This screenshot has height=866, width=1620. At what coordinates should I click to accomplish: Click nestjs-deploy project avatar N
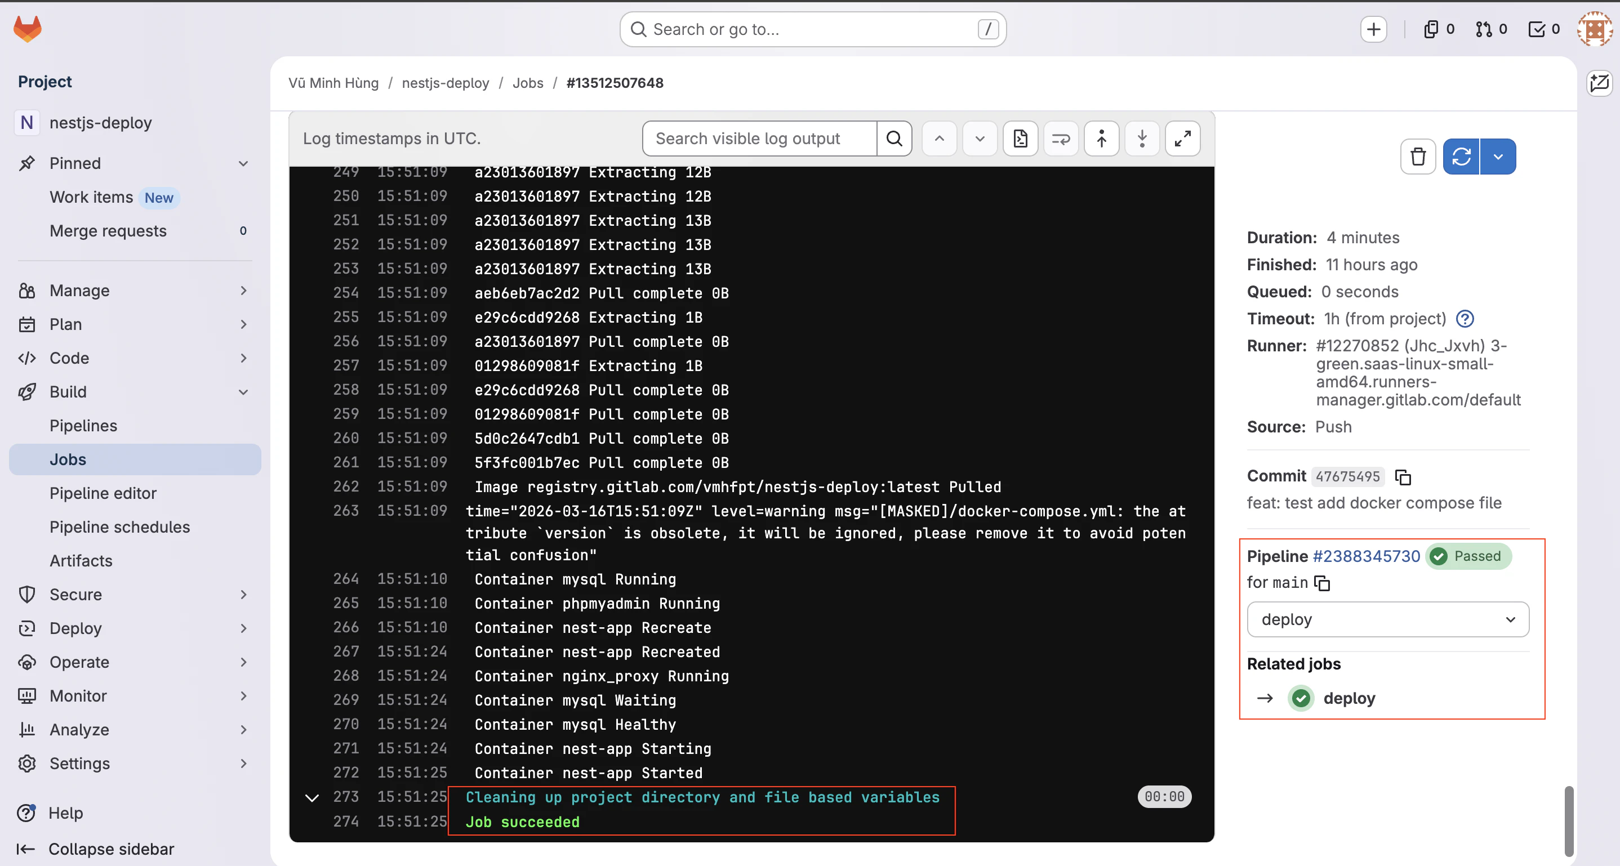(x=26, y=123)
